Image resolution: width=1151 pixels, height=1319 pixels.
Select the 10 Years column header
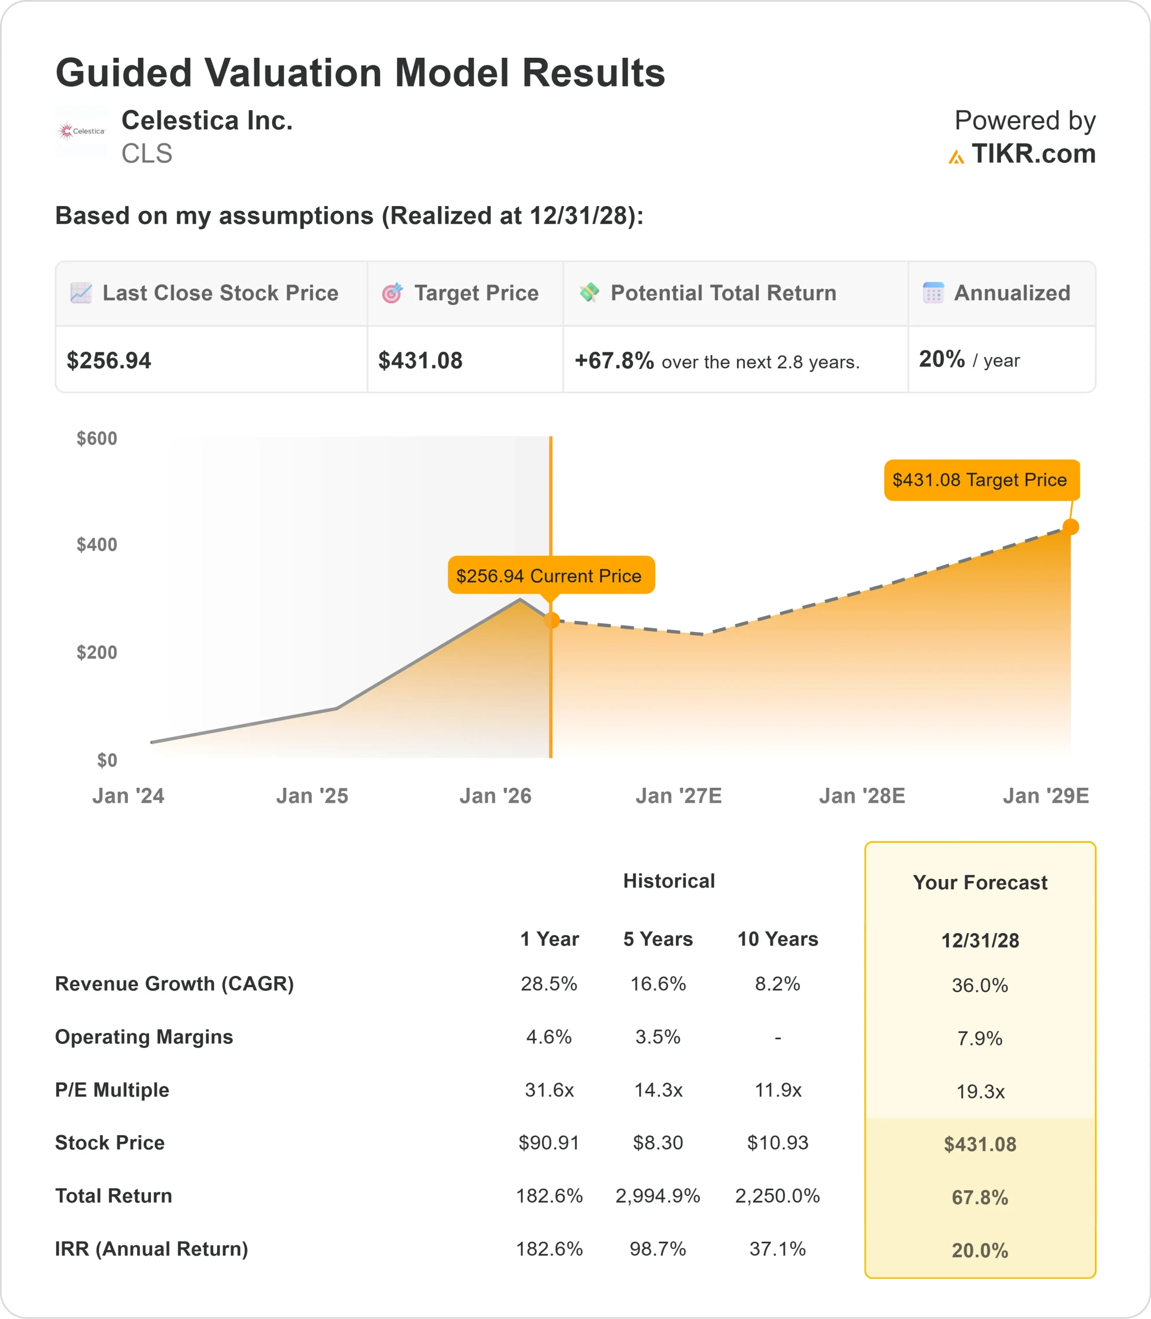777,939
